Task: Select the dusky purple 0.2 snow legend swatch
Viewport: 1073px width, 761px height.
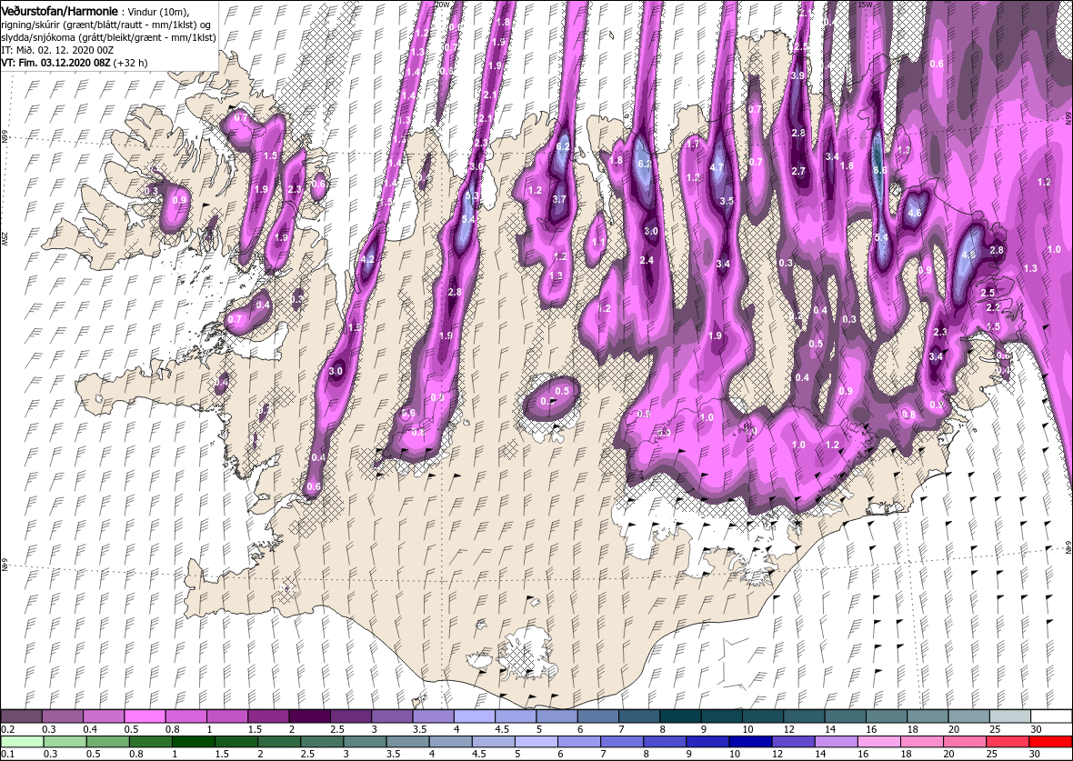Action: [x=21, y=716]
